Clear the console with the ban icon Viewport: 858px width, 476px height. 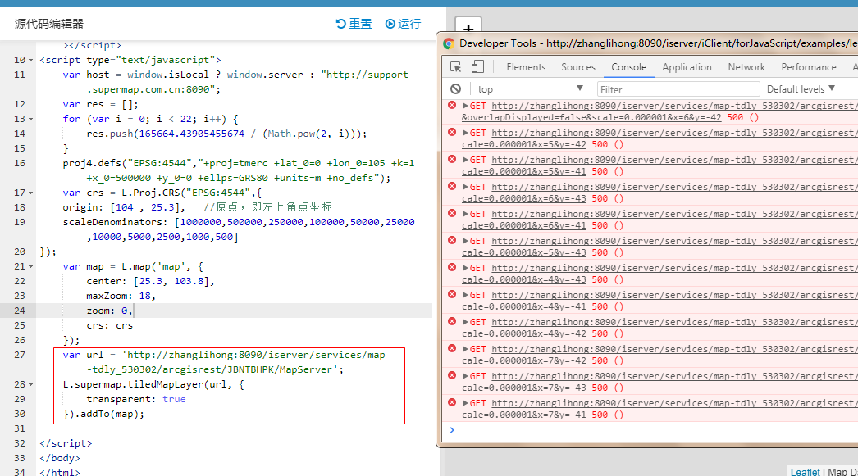(455, 88)
